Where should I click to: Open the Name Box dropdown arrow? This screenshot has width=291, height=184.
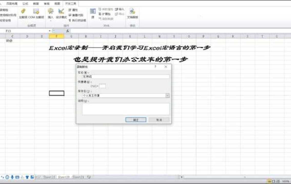(49, 31)
